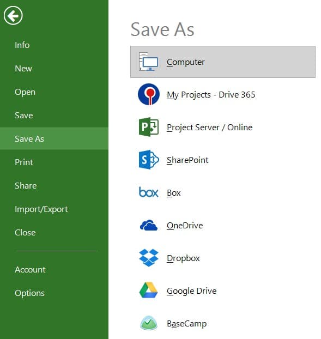Image resolution: width=321 pixels, height=339 pixels.
Task: Select SharePoint text label
Action: click(x=187, y=160)
